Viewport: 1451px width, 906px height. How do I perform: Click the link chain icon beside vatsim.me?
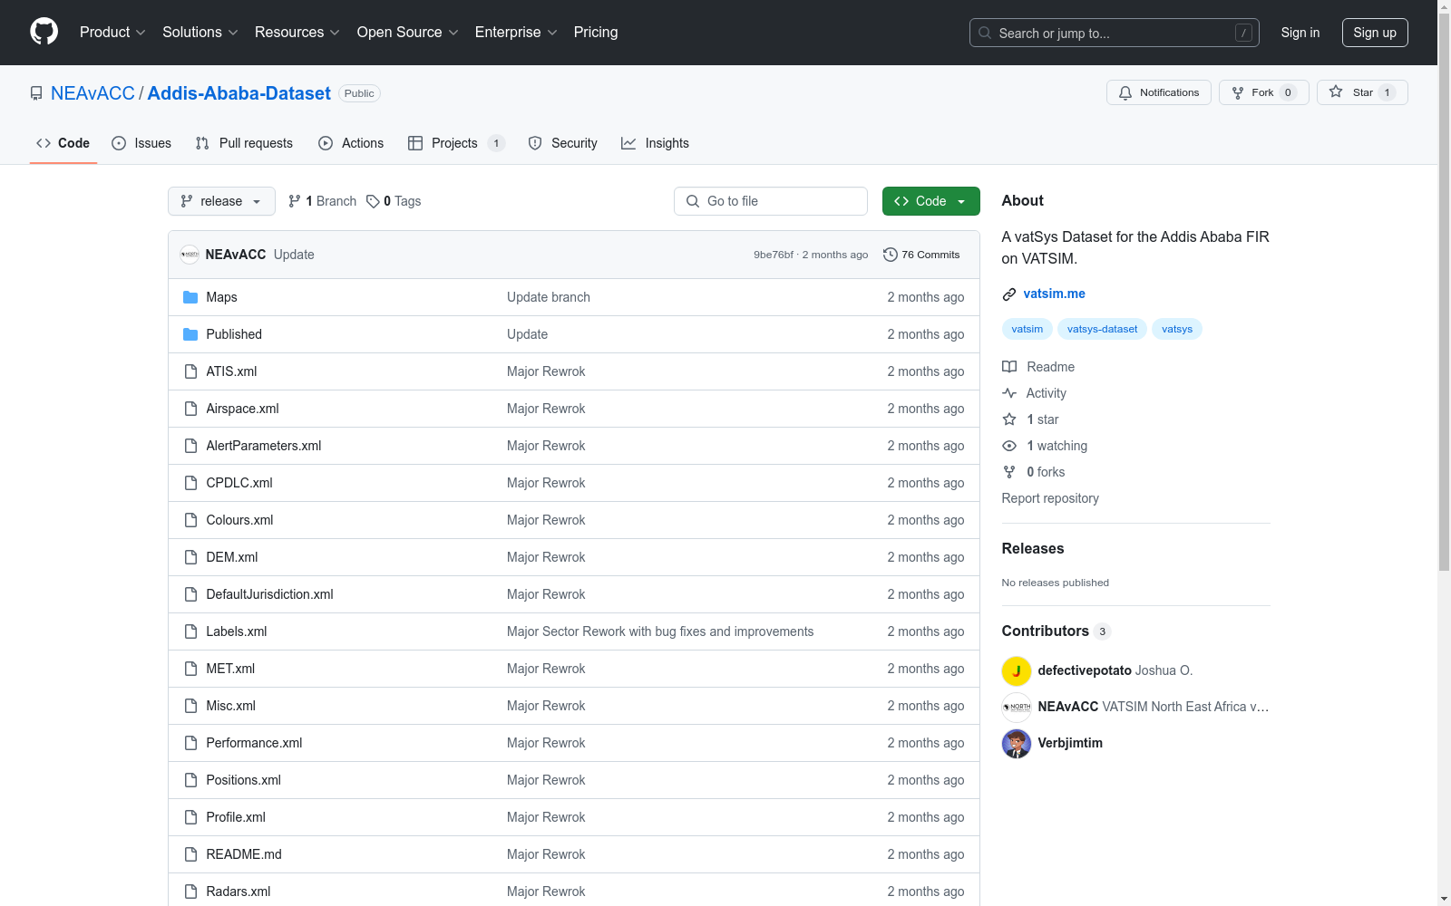coord(1009,294)
